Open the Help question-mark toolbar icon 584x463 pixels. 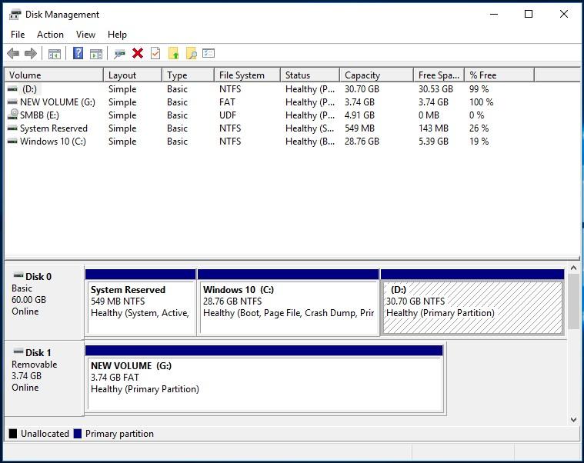(x=78, y=53)
